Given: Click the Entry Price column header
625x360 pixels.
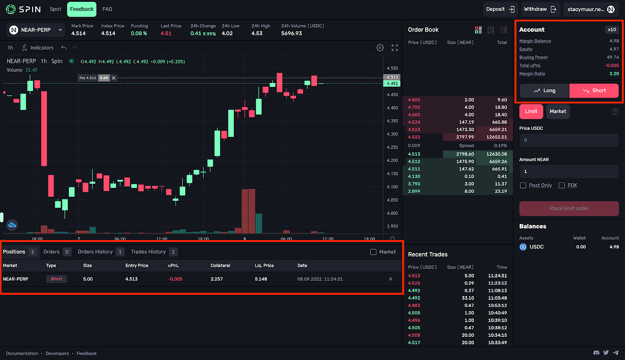Looking at the screenshot, I should tap(137, 265).
